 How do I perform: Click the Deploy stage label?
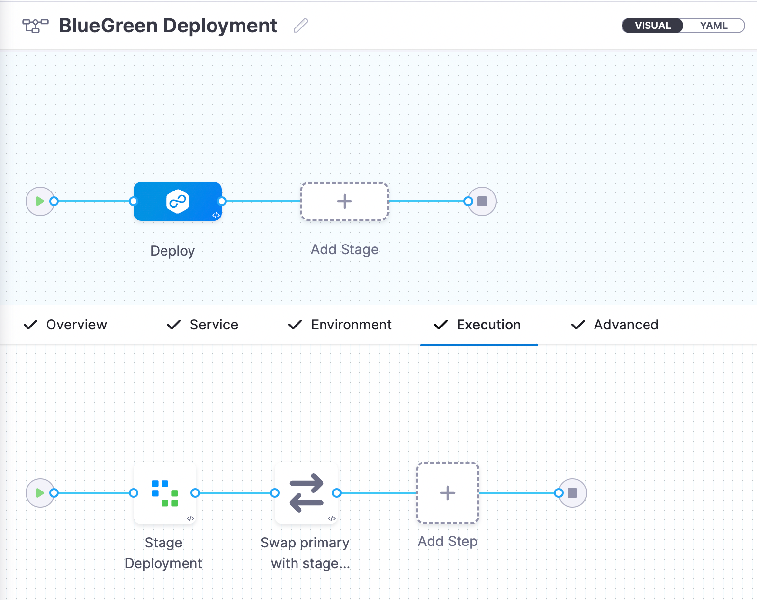pos(173,251)
